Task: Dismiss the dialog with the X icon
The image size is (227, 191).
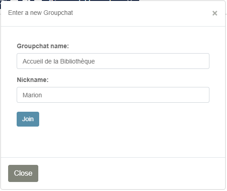Action: 215,13
